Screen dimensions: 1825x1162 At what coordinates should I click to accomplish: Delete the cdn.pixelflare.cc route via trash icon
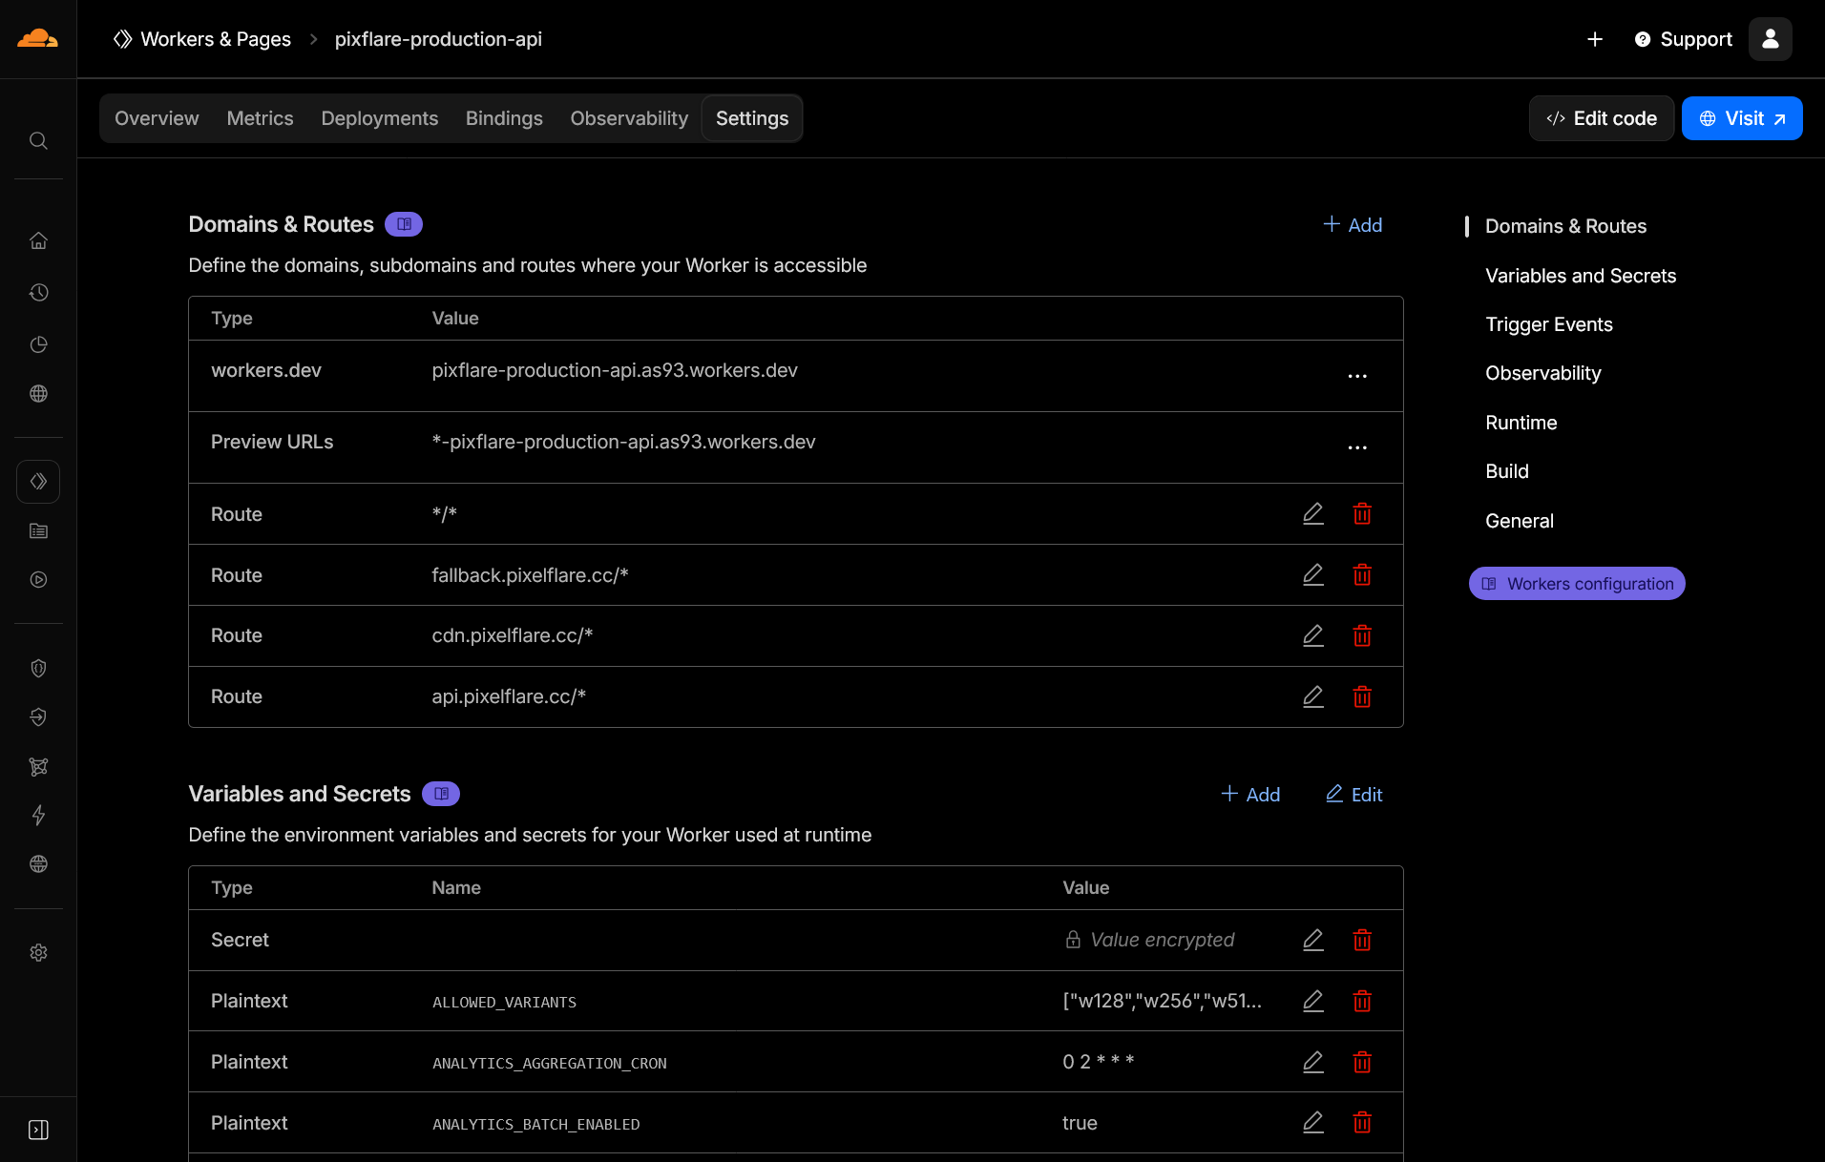[x=1362, y=635]
